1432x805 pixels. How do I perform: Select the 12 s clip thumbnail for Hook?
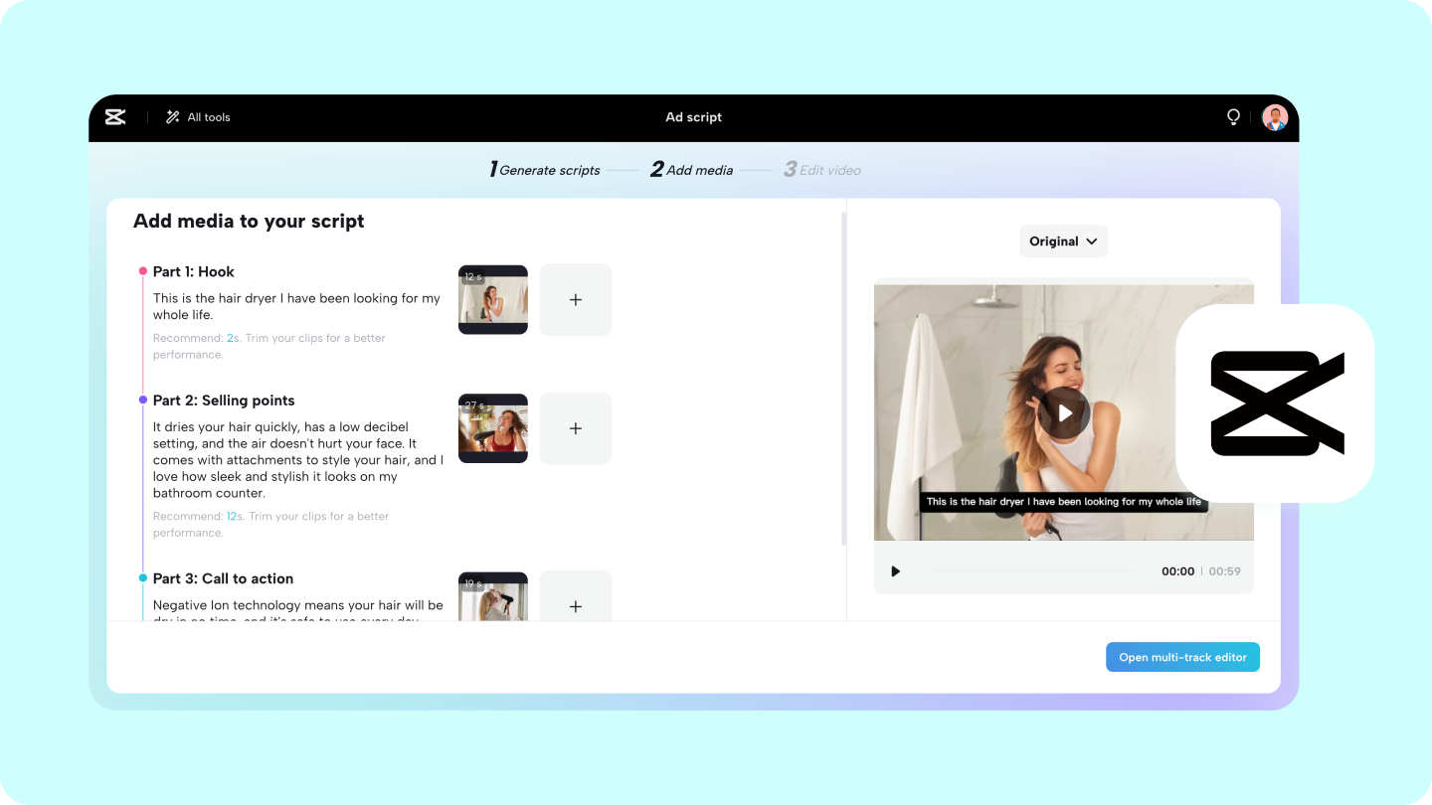(493, 299)
